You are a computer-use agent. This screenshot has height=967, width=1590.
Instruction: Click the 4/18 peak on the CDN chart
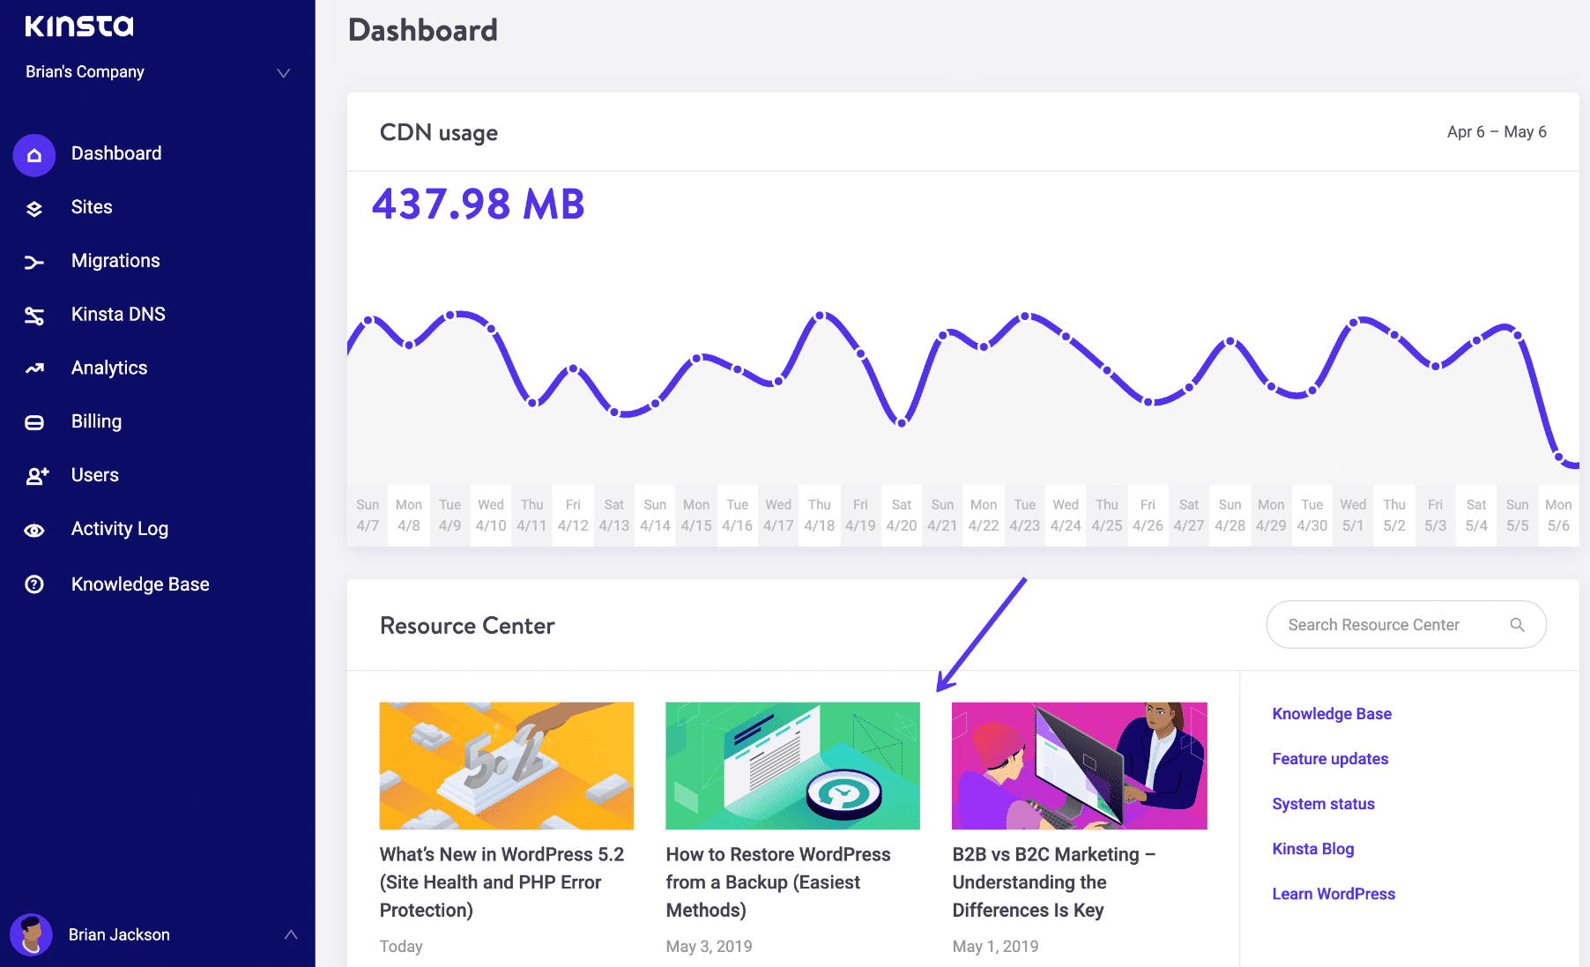click(819, 316)
